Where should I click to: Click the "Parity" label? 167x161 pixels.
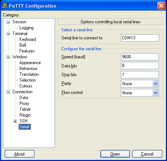tap(66, 83)
